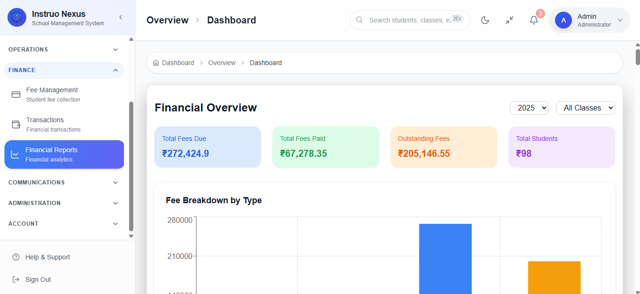Click the Fee Management card icon
The width and height of the screenshot is (640, 294).
16,95
